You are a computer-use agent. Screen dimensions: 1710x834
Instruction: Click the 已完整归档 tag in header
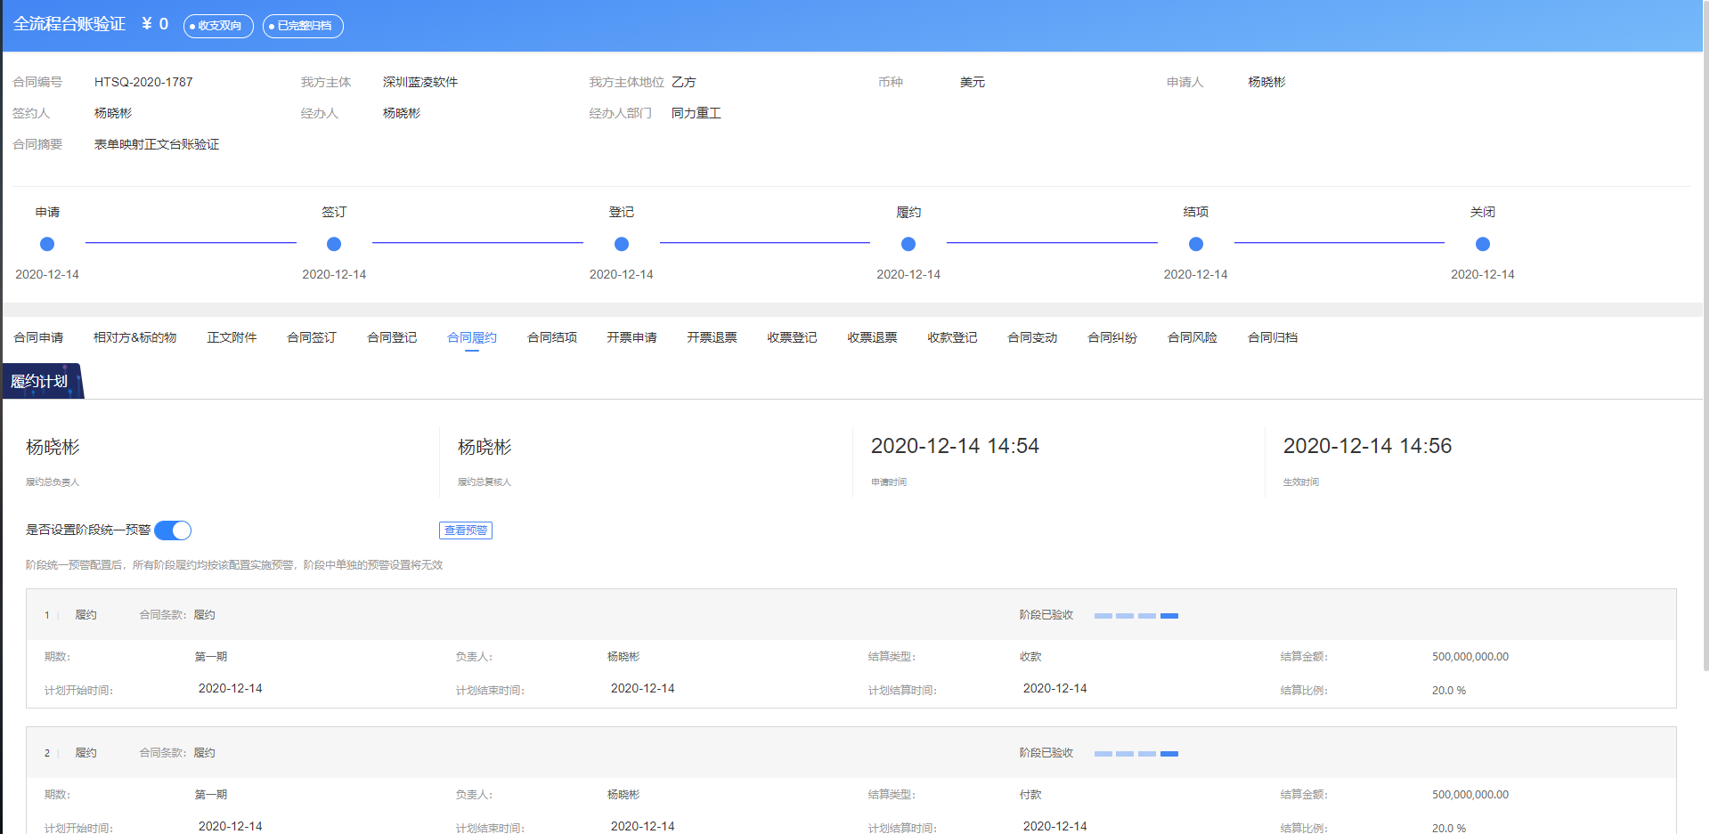pyautogui.click(x=303, y=26)
